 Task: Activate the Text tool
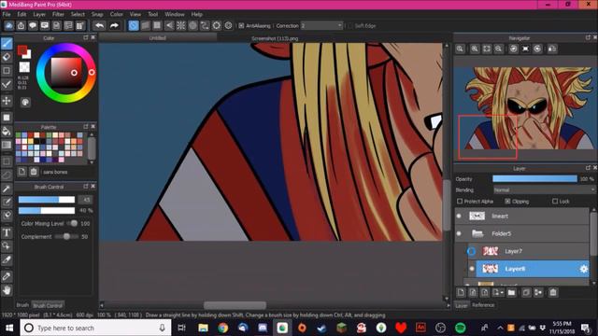7,232
